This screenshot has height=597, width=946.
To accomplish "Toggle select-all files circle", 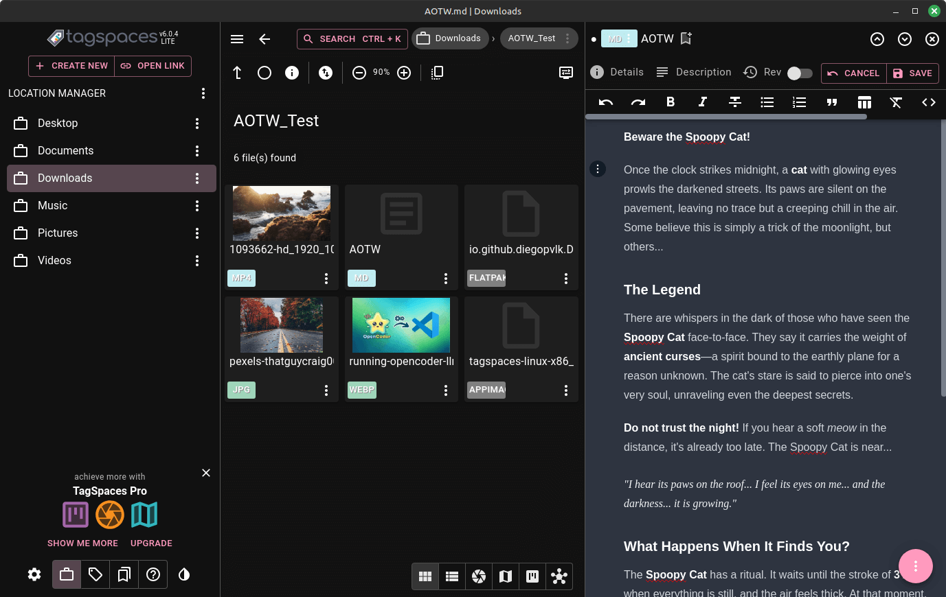I will point(264,73).
